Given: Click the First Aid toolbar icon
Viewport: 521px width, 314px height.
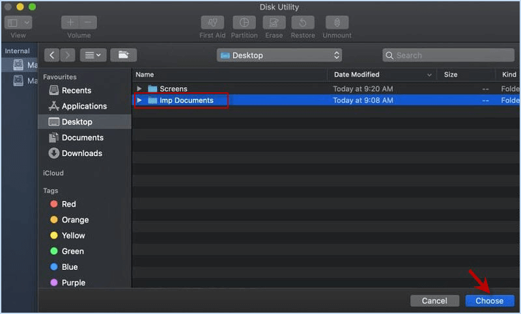Looking at the screenshot, I should pos(212,23).
